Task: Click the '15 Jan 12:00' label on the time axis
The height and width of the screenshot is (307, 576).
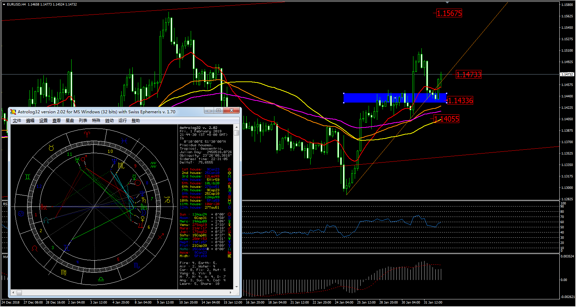Action: [x=233, y=302]
